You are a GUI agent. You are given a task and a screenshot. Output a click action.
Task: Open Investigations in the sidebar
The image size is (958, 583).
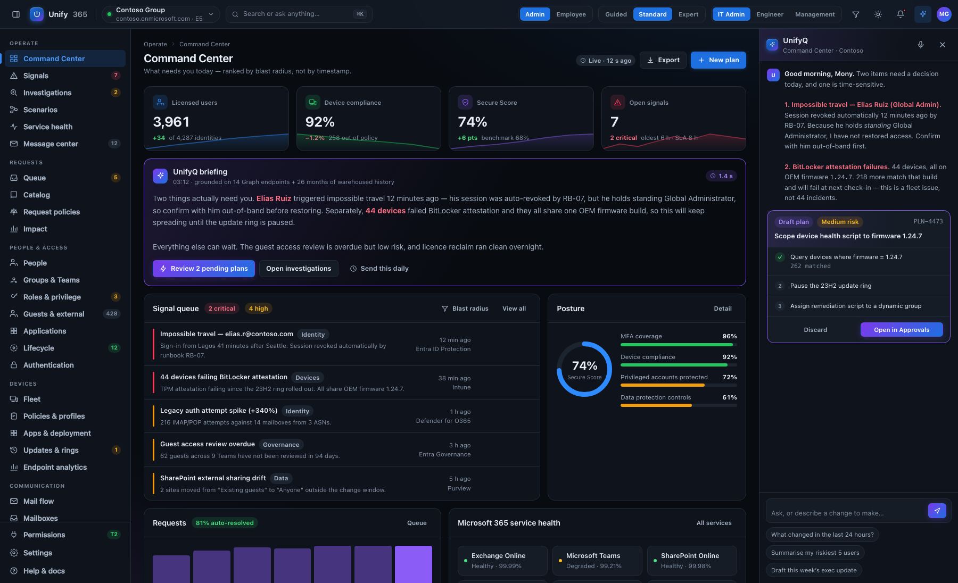65,93
